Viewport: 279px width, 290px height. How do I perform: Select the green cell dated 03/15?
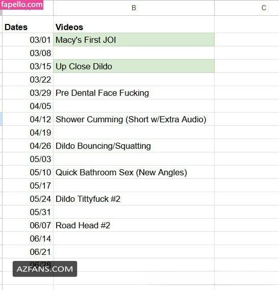click(x=134, y=66)
